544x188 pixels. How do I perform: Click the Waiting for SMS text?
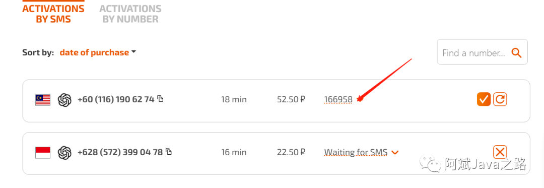(356, 152)
